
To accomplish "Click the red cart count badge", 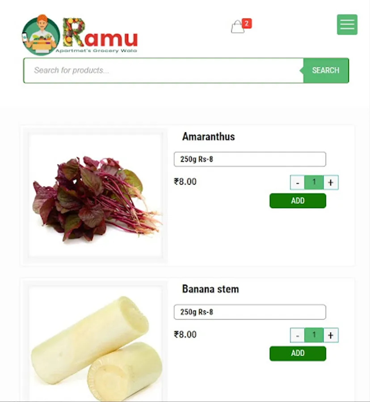I will coord(247,24).
